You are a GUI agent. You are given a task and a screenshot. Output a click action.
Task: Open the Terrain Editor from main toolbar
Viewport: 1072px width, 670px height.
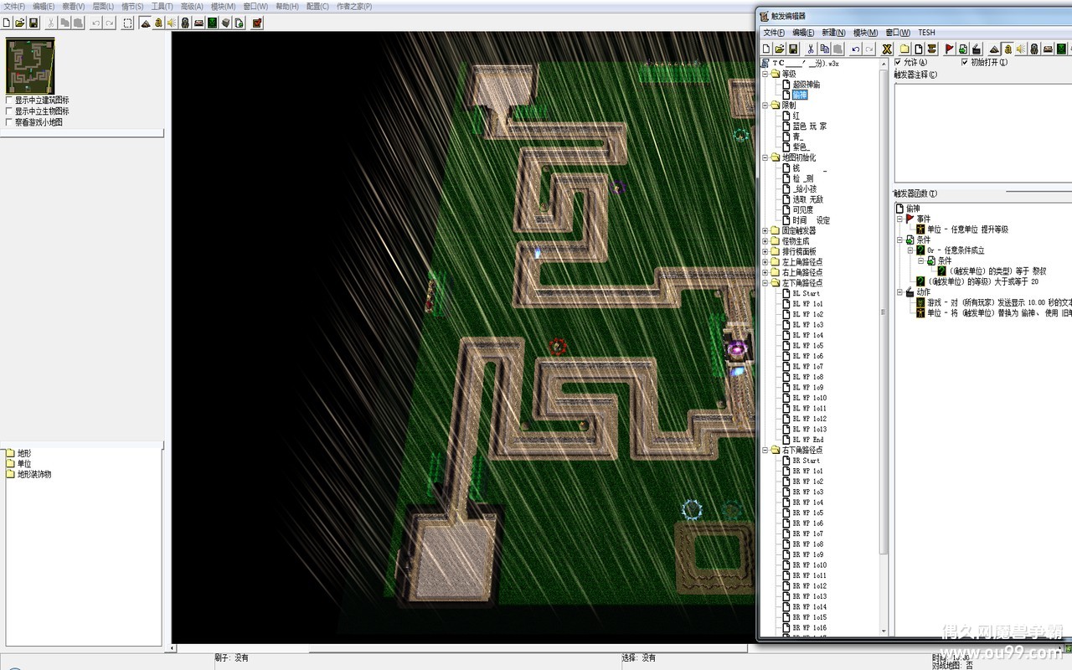[x=145, y=23]
